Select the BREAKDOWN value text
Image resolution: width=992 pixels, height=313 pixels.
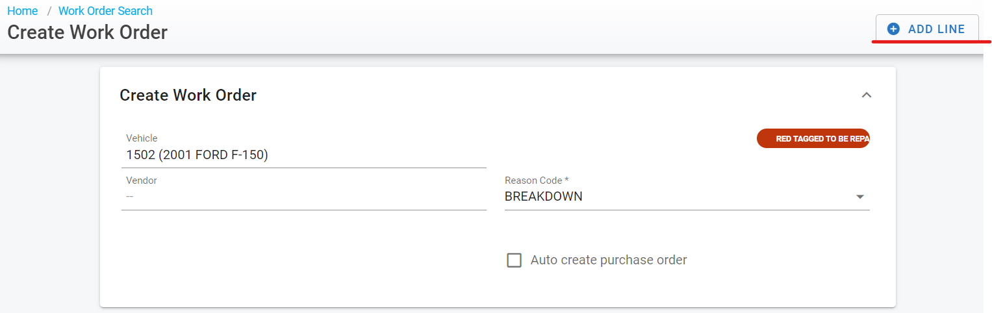(543, 197)
